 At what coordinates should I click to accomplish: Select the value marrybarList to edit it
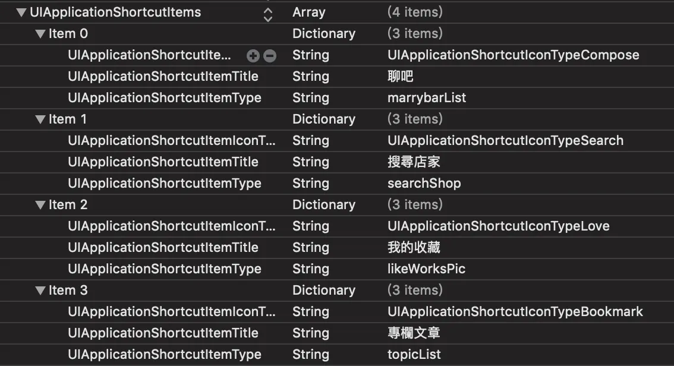(426, 97)
